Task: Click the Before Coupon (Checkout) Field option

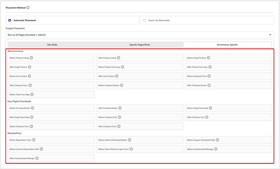Action: click(x=228, y=140)
